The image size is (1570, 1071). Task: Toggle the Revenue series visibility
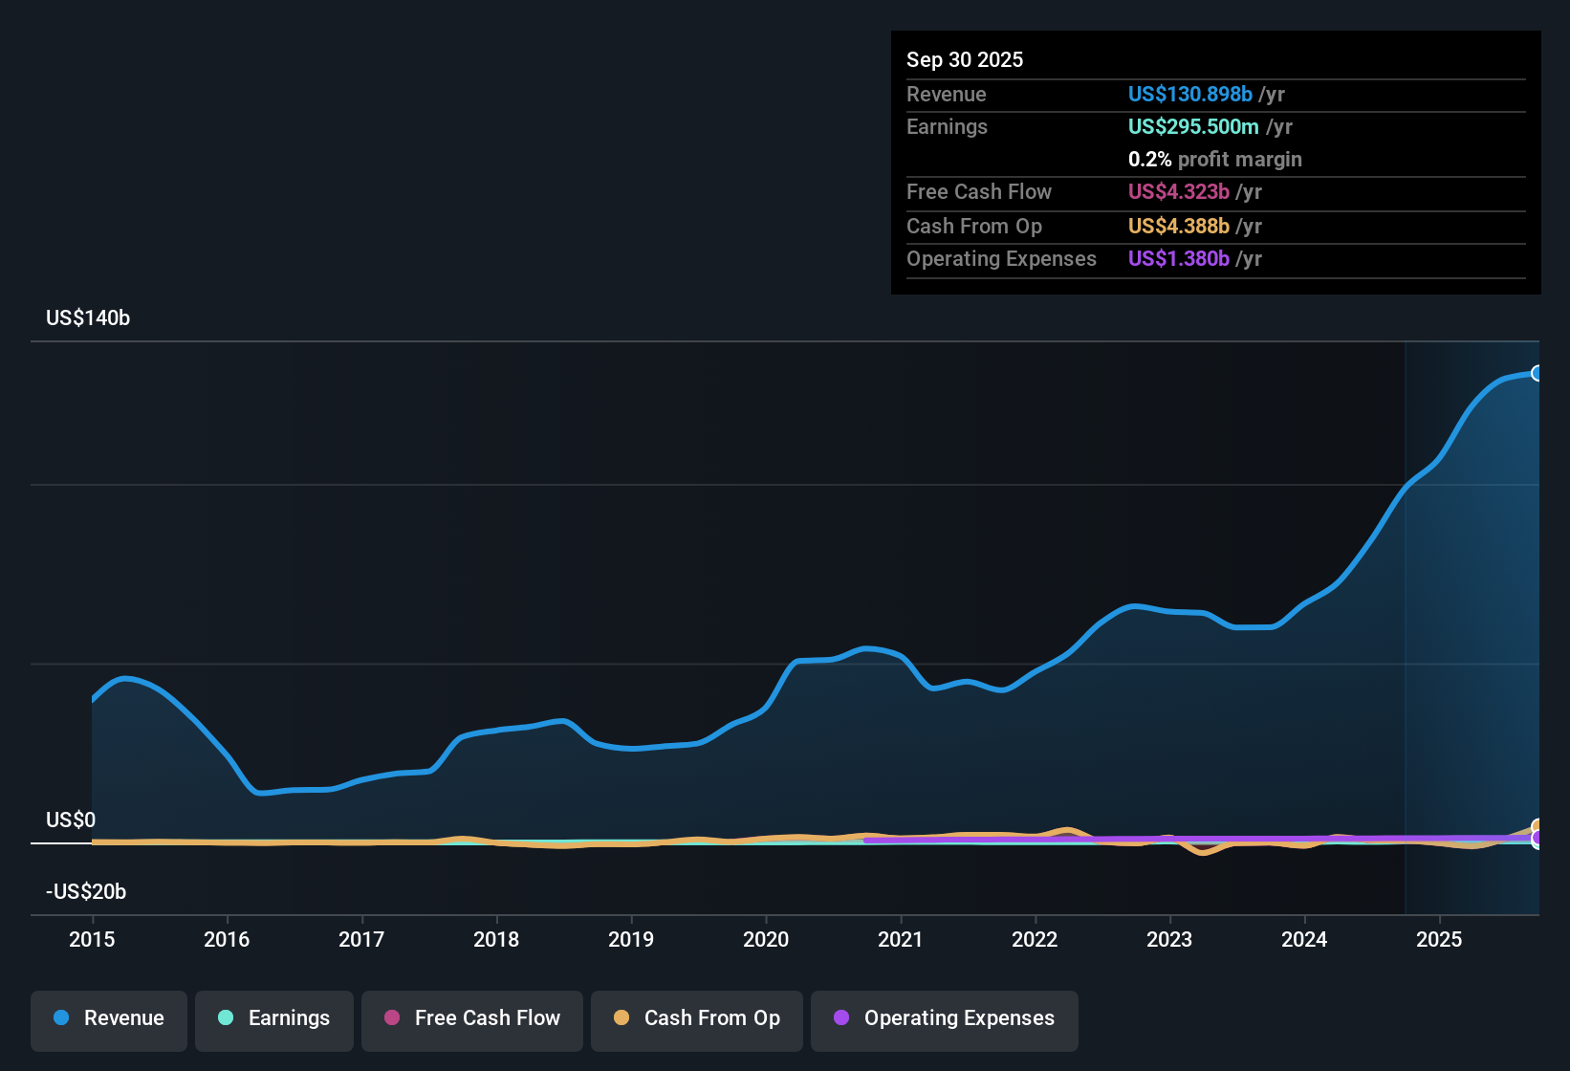(x=108, y=1018)
